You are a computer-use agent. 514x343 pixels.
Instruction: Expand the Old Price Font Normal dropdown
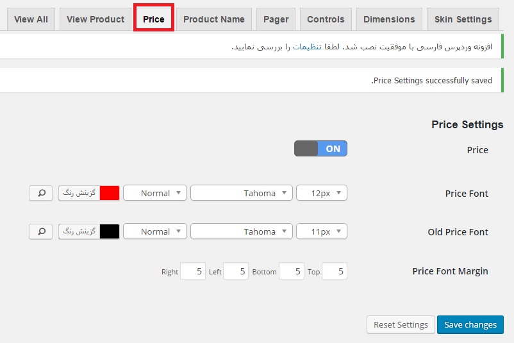155,231
